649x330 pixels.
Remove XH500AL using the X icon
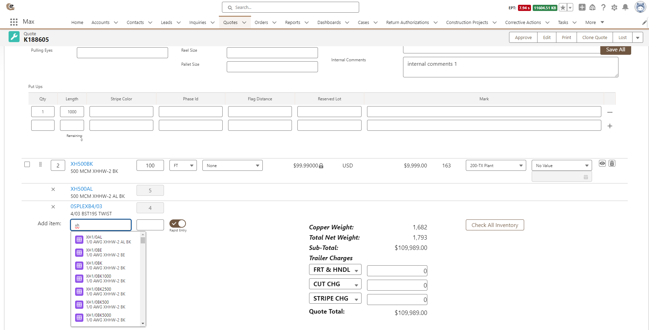pos(53,189)
